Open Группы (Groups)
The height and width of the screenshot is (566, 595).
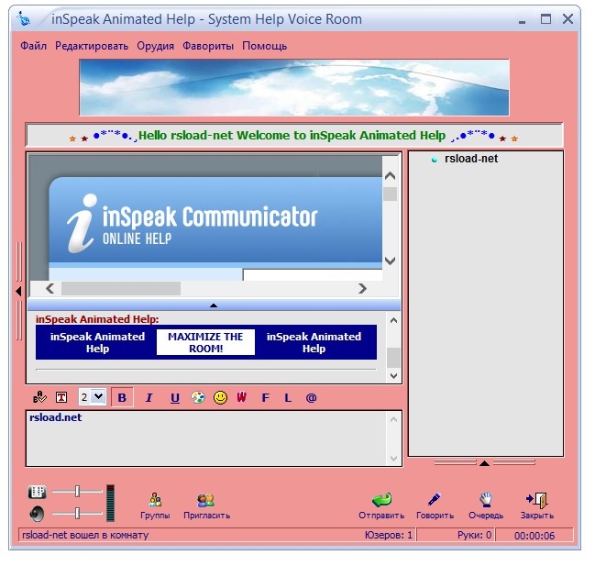tap(155, 506)
